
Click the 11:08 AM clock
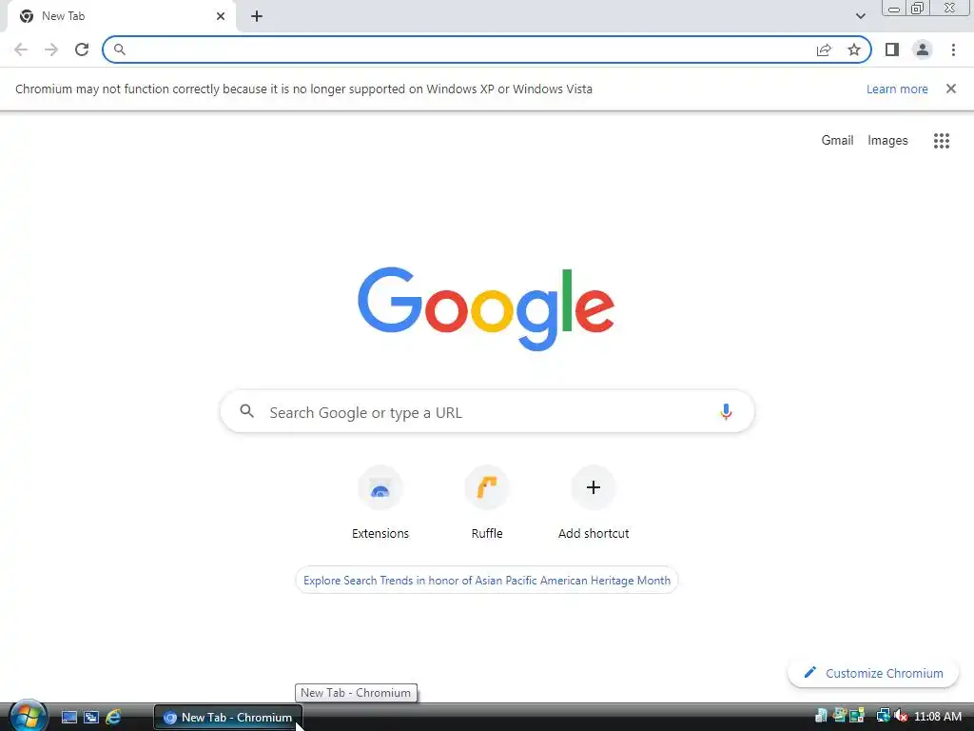coord(937,717)
